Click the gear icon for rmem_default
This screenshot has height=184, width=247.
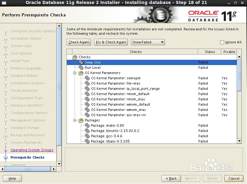87,94
